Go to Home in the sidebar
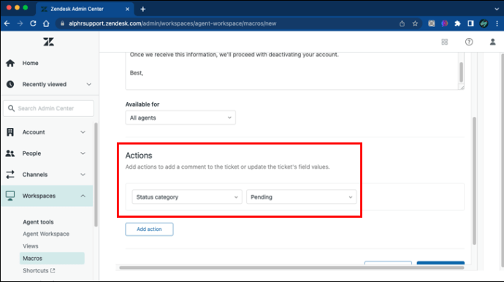The height and width of the screenshot is (282, 504). 30,63
